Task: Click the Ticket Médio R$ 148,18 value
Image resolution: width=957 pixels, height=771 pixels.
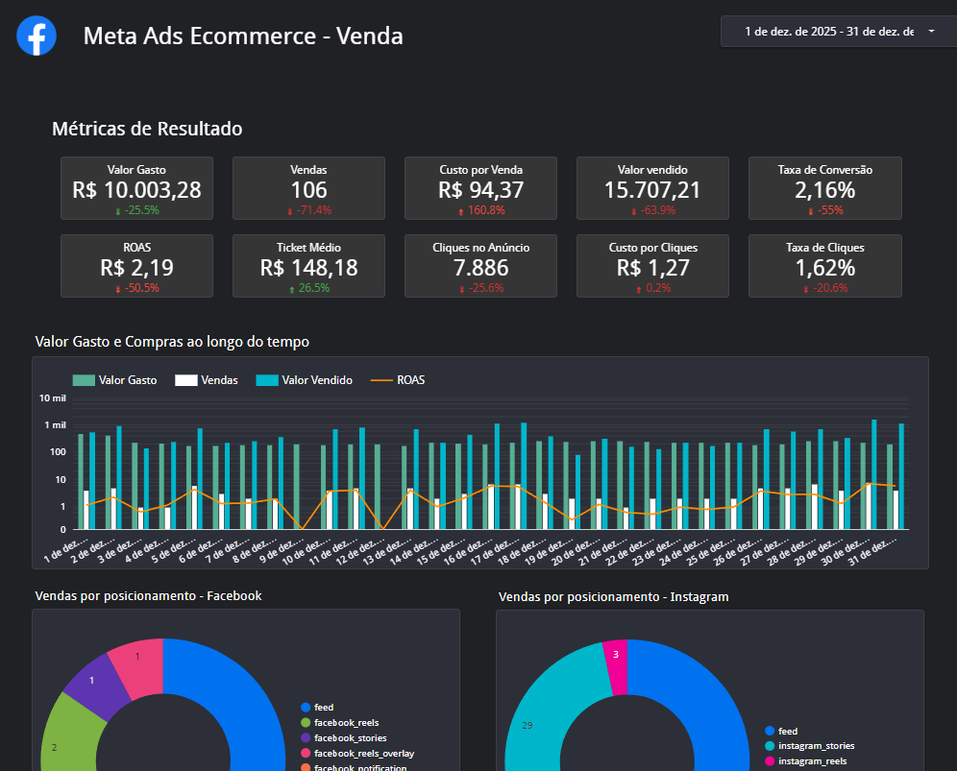Action: 308,268
